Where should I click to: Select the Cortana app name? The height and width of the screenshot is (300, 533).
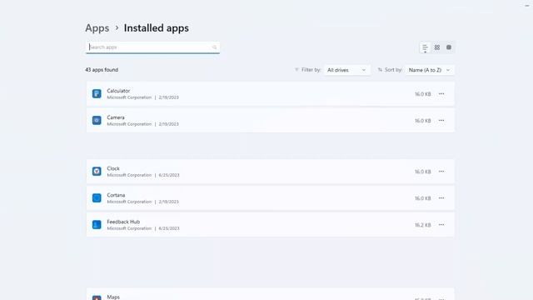pyautogui.click(x=116, y=195)
